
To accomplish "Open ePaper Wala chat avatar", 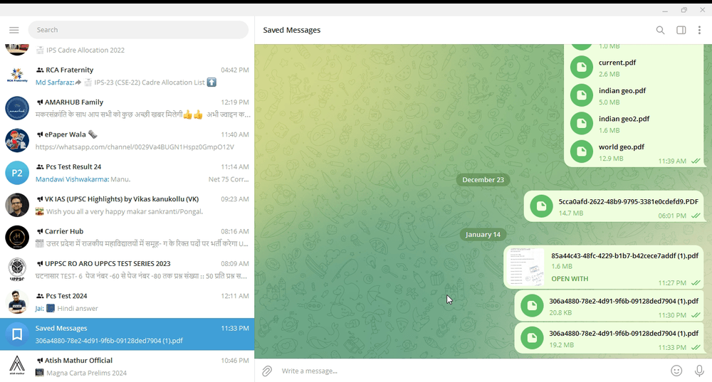I will pos(17,140).
